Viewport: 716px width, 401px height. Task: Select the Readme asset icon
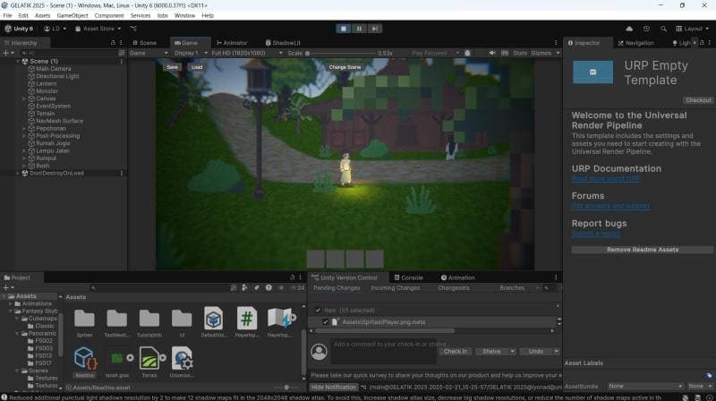point(84,358)
